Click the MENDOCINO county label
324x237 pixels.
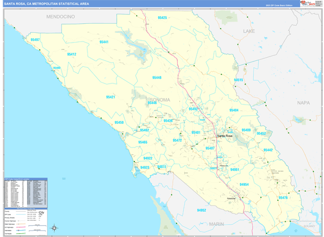tap(60, 17)
